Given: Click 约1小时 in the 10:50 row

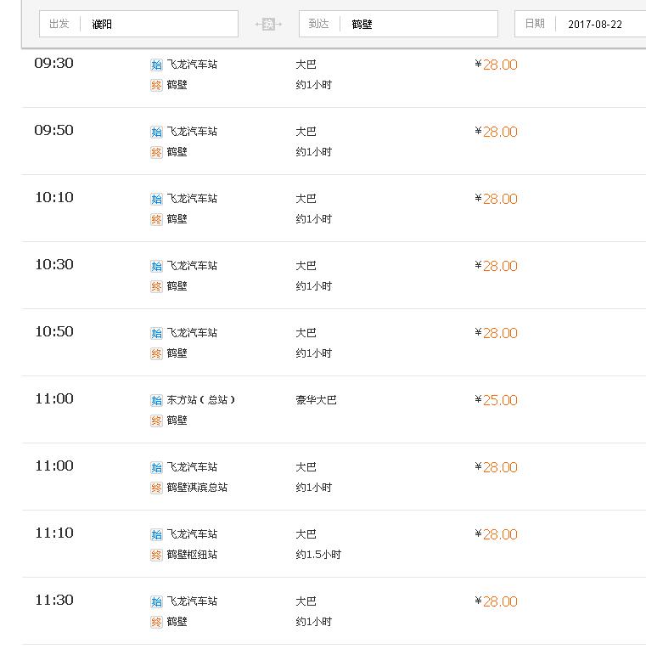Looking at the screenshot, I should (x=313, y=353).
